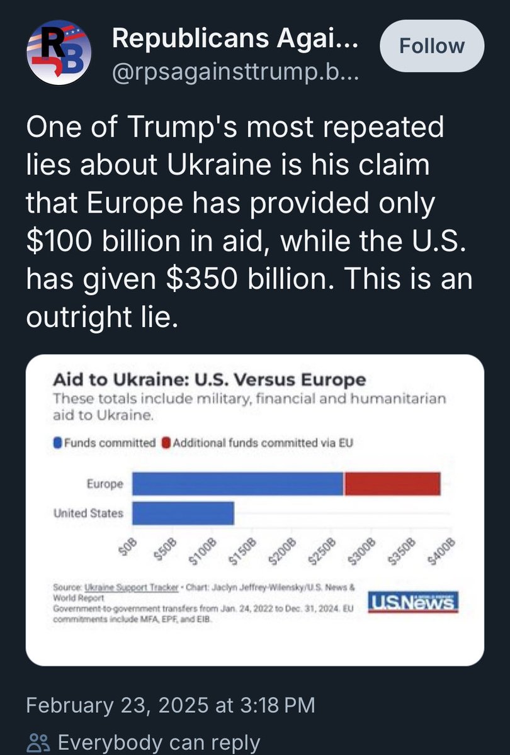This screenshot has height=755, width=510.
Task: Open the Republicans Against Trump profile avatar
Action: click(x=59, y=52)
